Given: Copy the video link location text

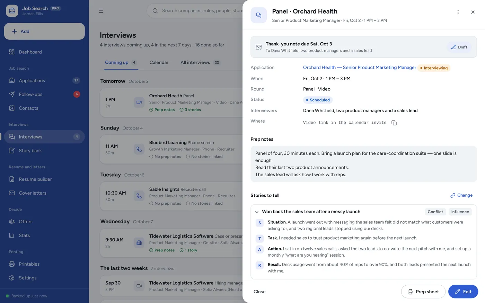Looking at the screenshot, I should pos(394,123).
